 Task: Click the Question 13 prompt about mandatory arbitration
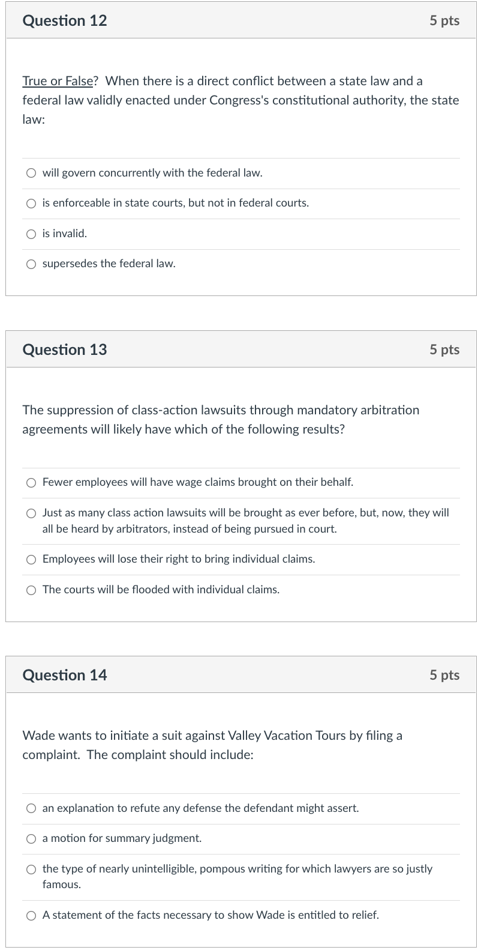[x=220, y=419]
